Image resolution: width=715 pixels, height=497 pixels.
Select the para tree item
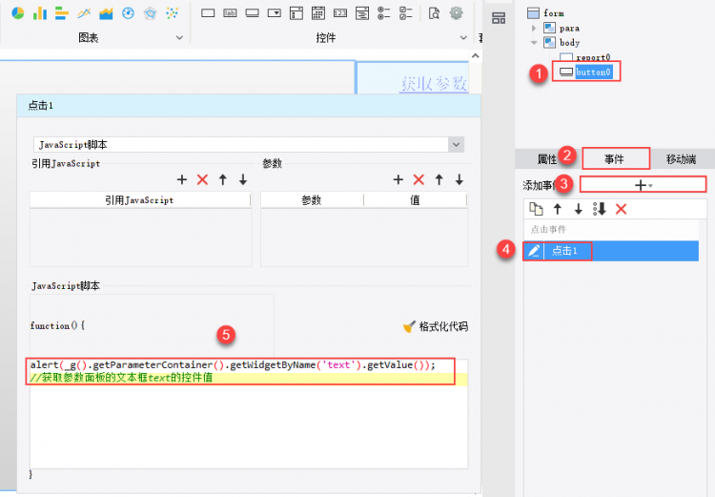click(x=562, y=29)
